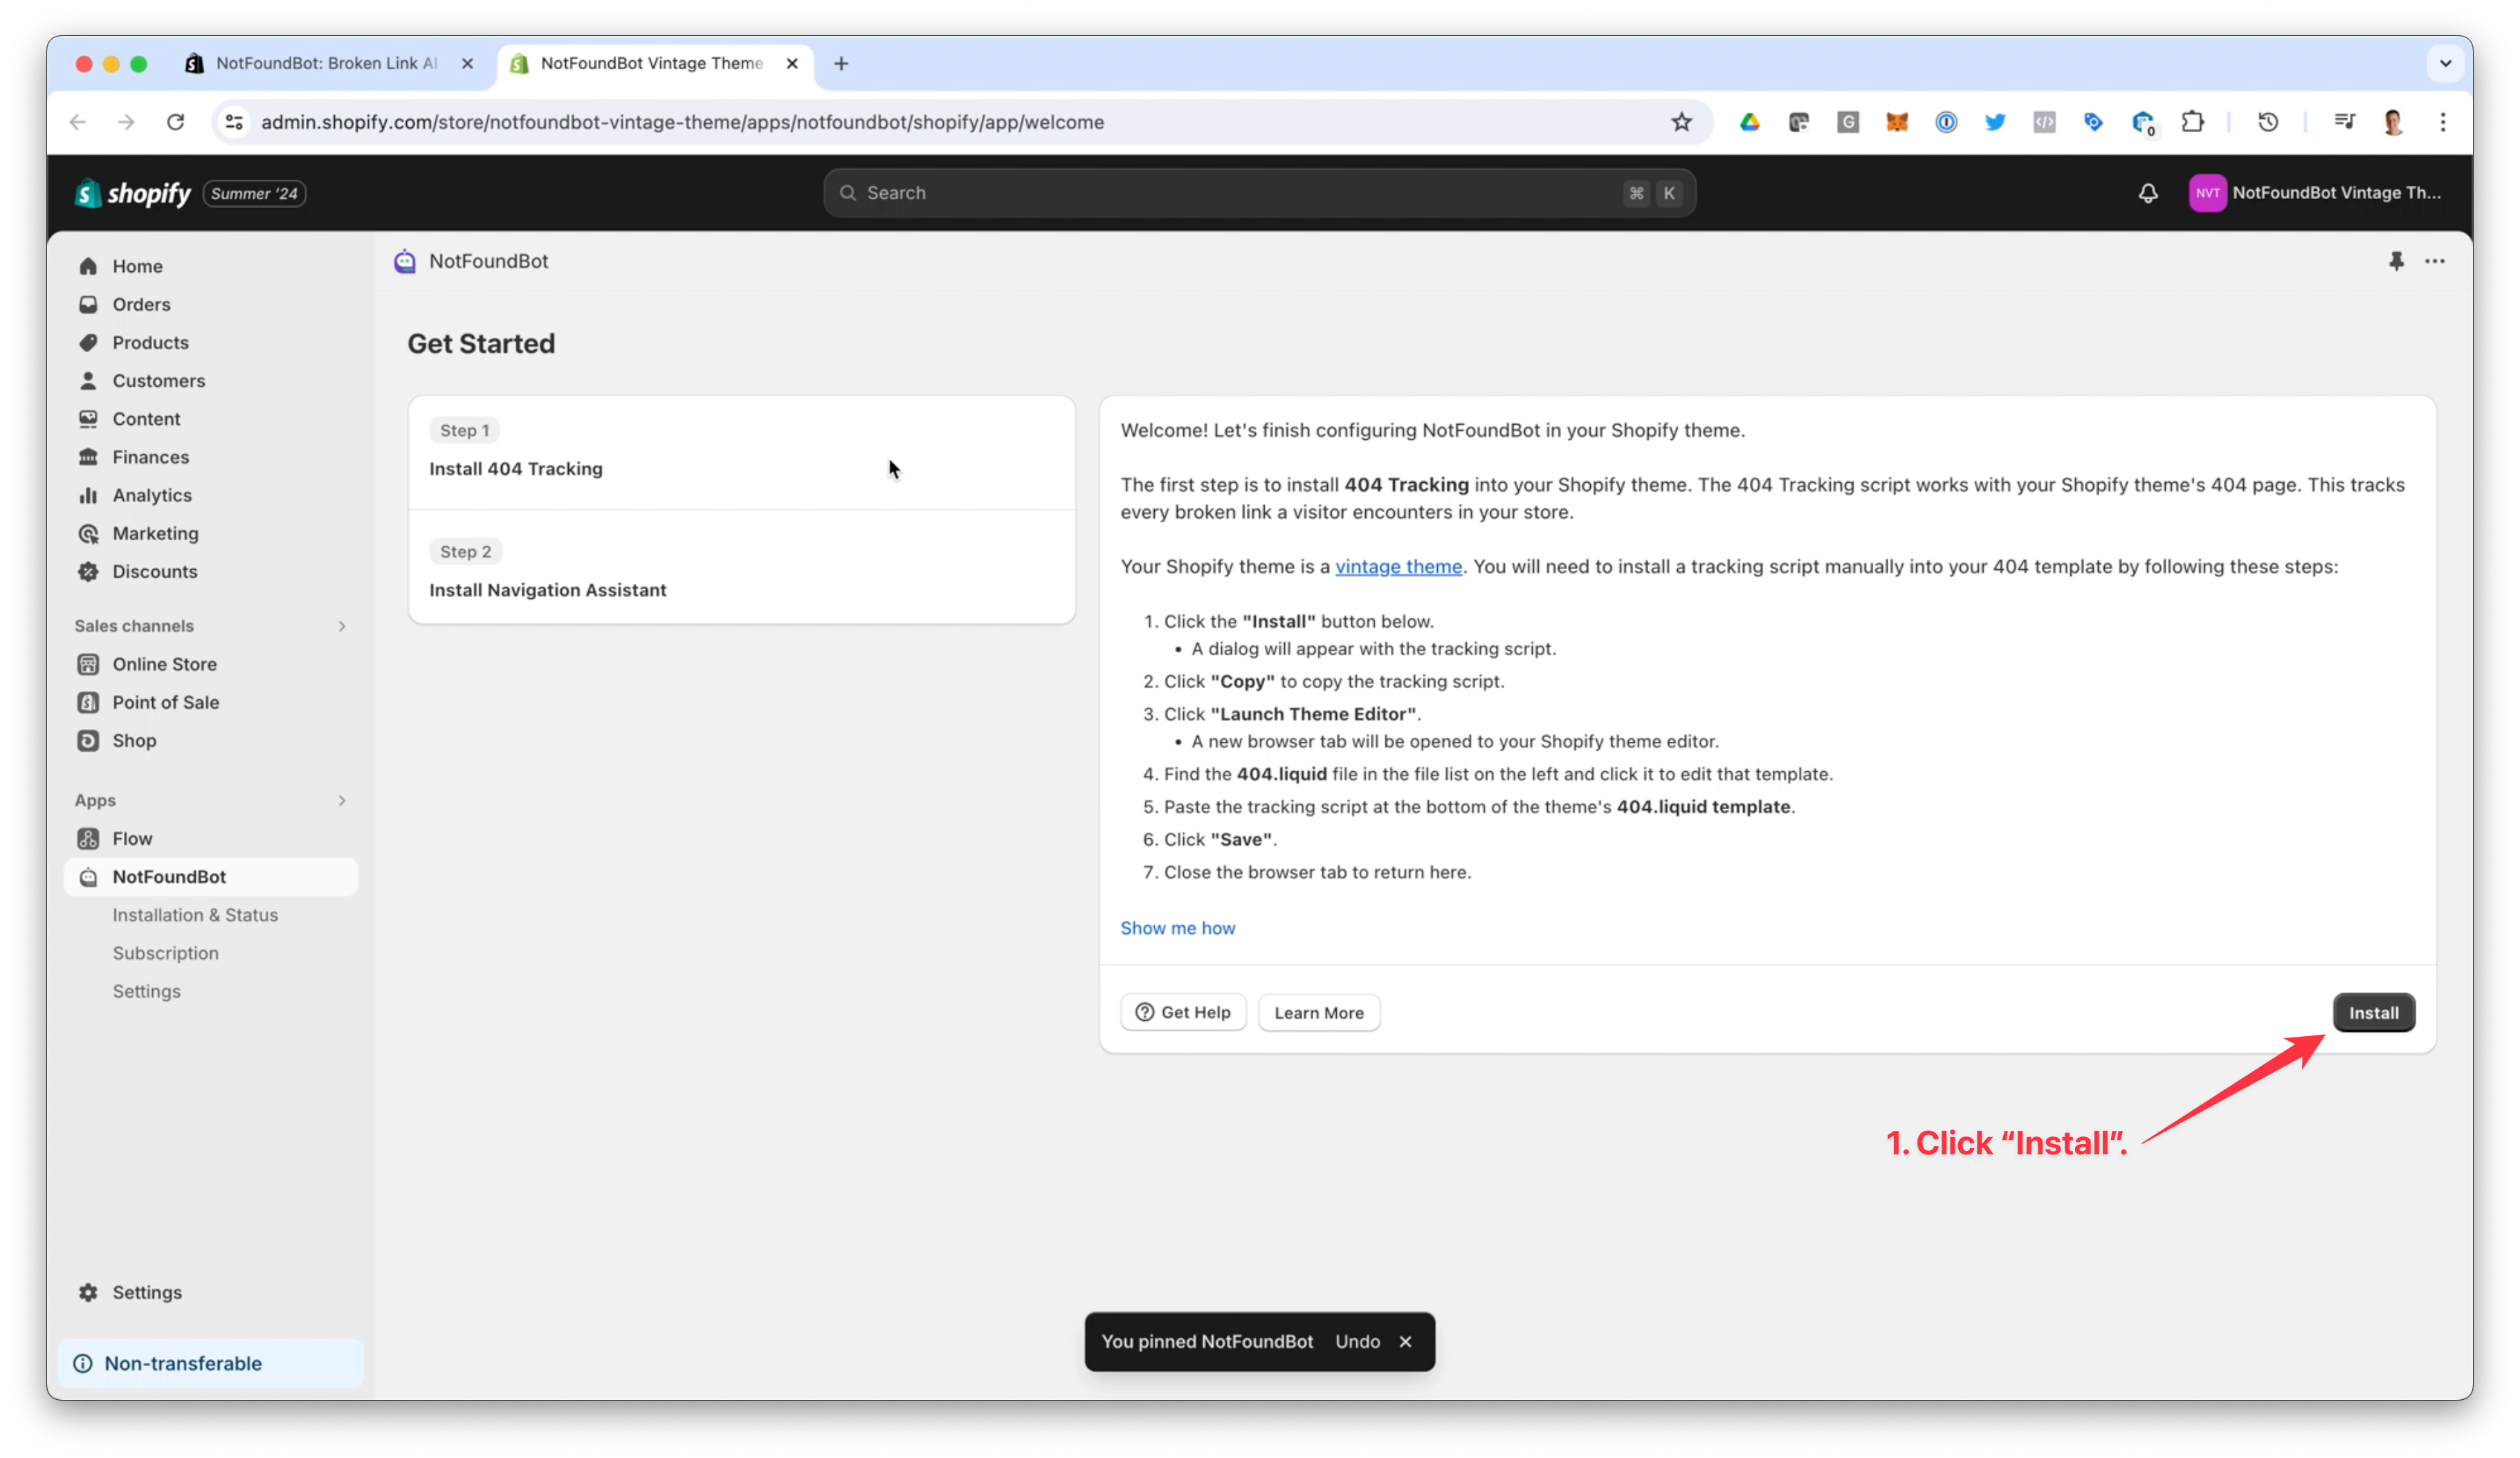This screenshot has width=2520, height=1458.
Task: Open Shopify notifications bell
Action: coord(2147,193)
